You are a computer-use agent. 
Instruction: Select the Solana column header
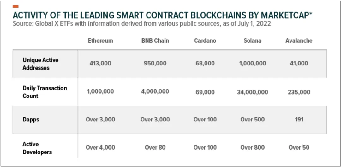click(x=252, y=41)
